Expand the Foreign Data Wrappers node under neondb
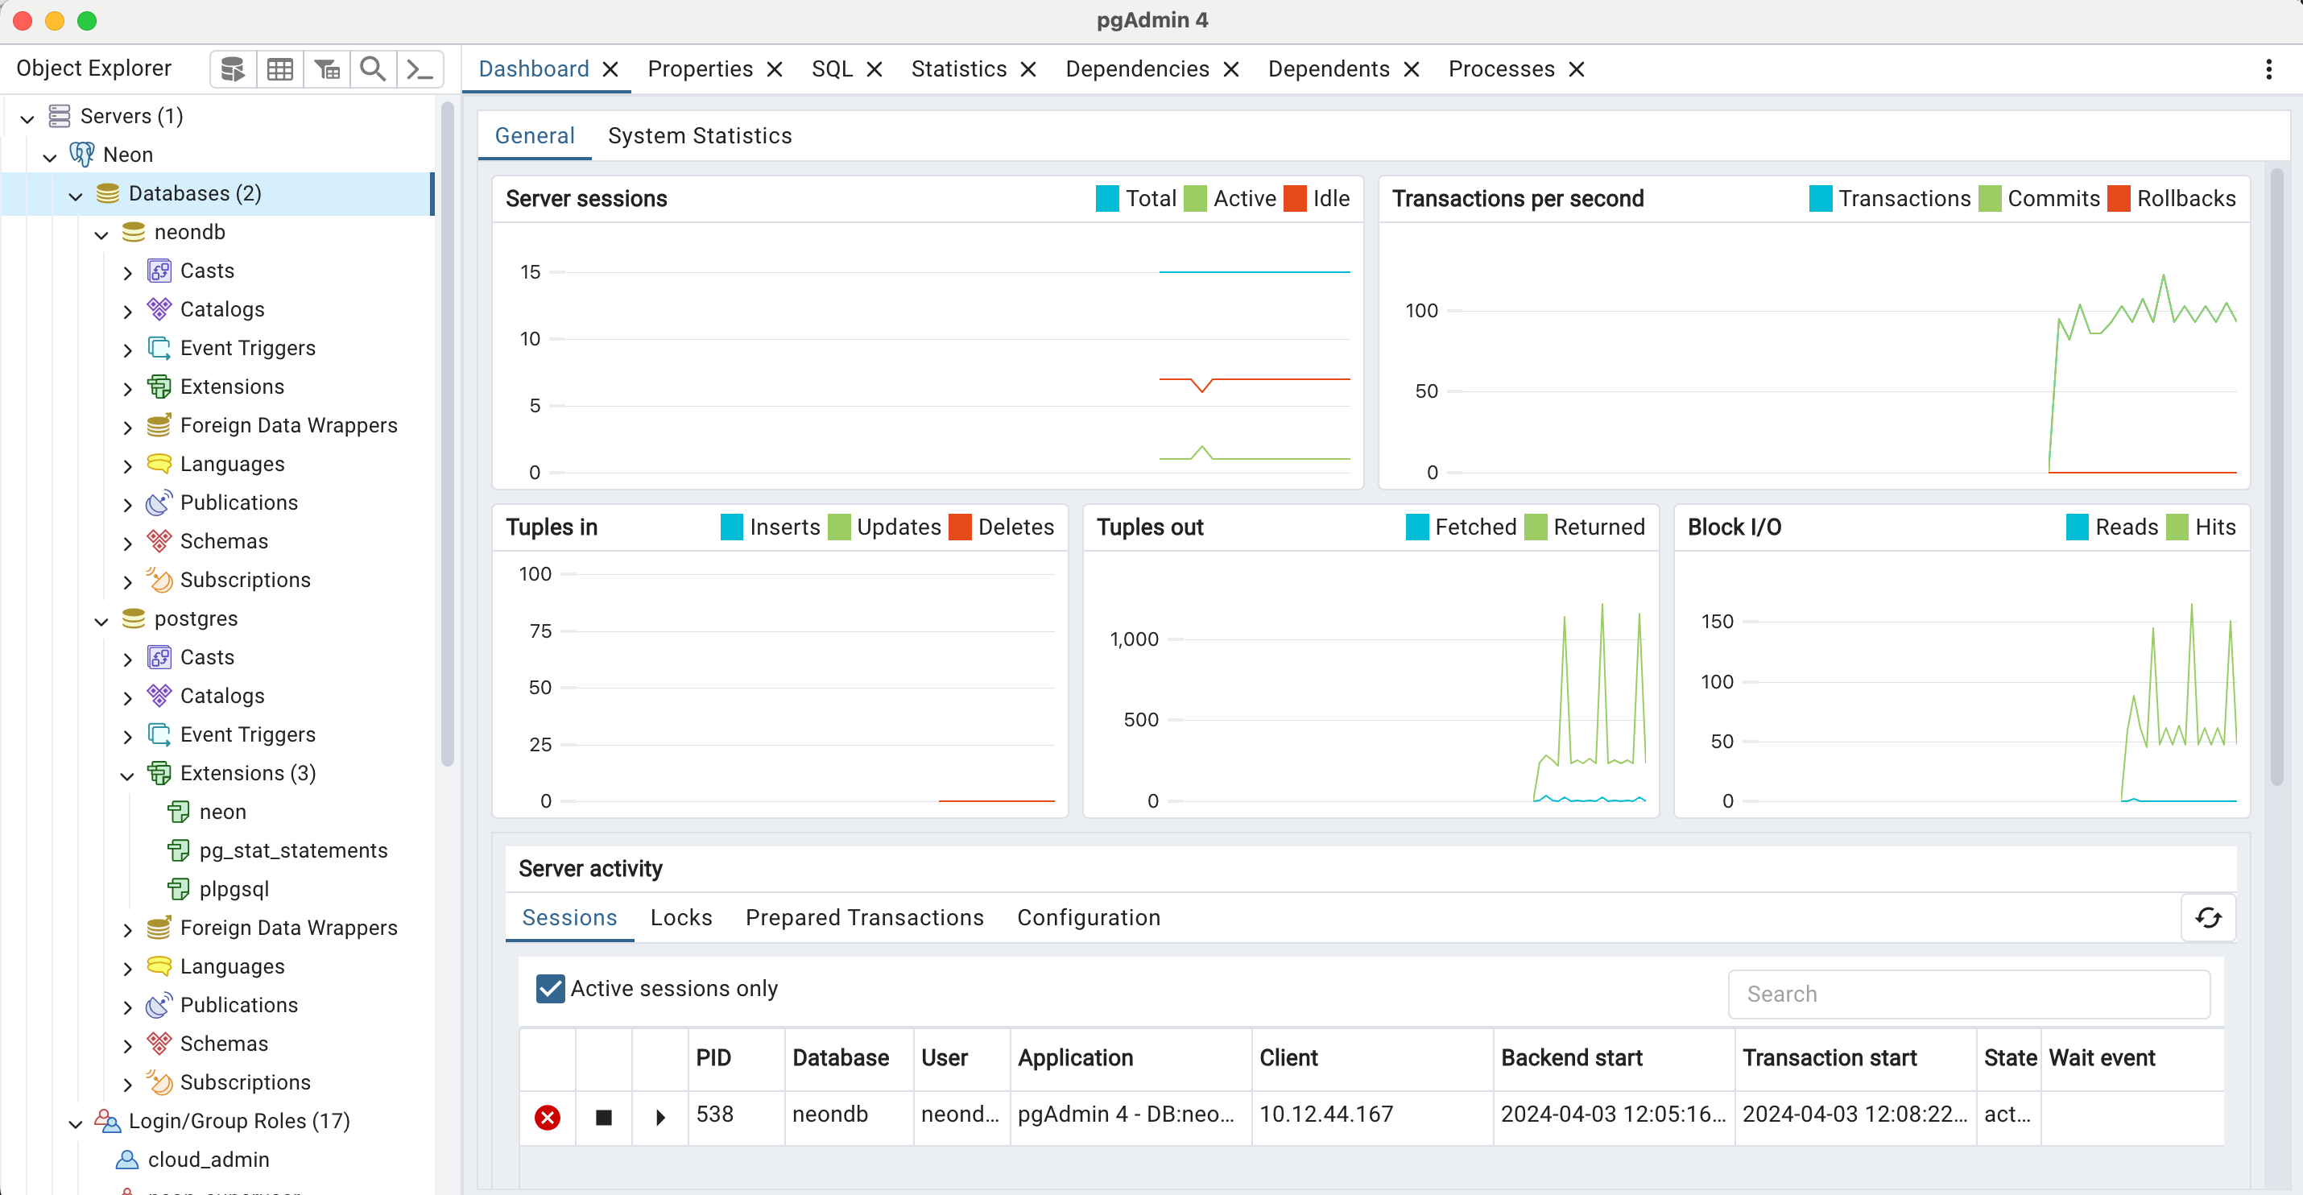Screen dimensions: 2303x1195 tap(127, 426)
